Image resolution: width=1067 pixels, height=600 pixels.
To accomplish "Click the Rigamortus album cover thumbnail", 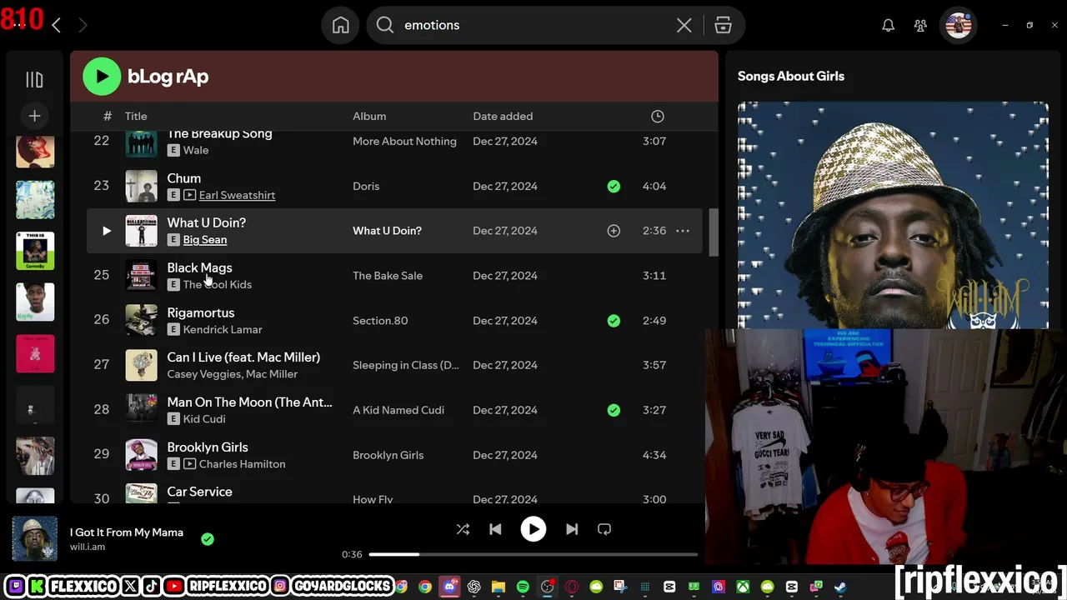I will pos(141,321).
